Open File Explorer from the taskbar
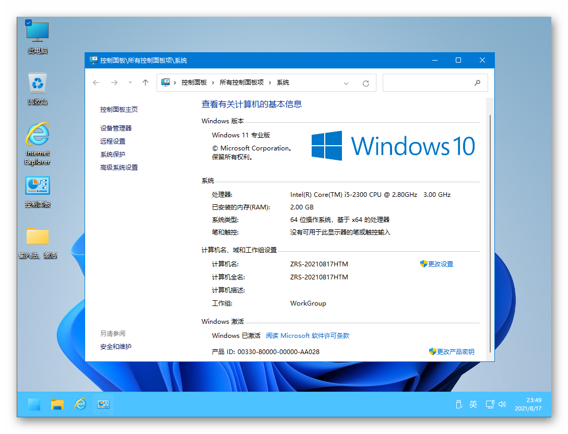Screen dimensions: 568x434 pyautogui.click(x=57, y=404)
